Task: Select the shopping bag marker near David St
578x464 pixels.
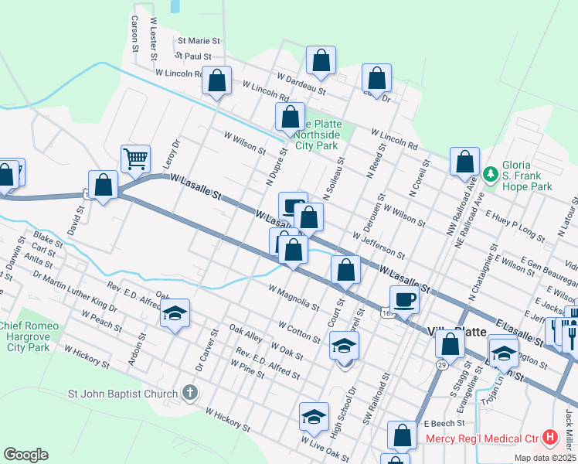Action: point(103,186)
